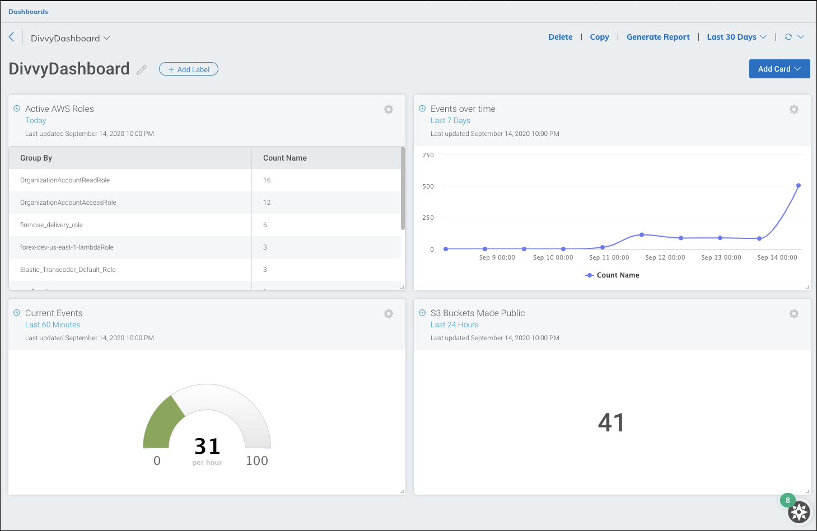Select the forex-dev-us-east-1-lambdaRole row
This screenshot has width=817, height=531.
click(205, 247)
